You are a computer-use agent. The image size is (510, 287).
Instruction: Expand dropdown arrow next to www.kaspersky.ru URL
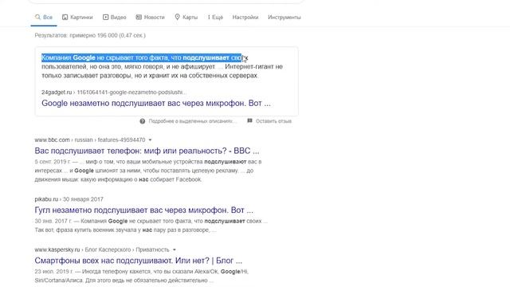(x=175, y=250)
